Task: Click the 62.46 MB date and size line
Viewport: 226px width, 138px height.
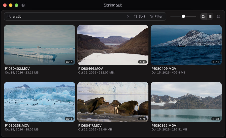Action: click(95, 129)
